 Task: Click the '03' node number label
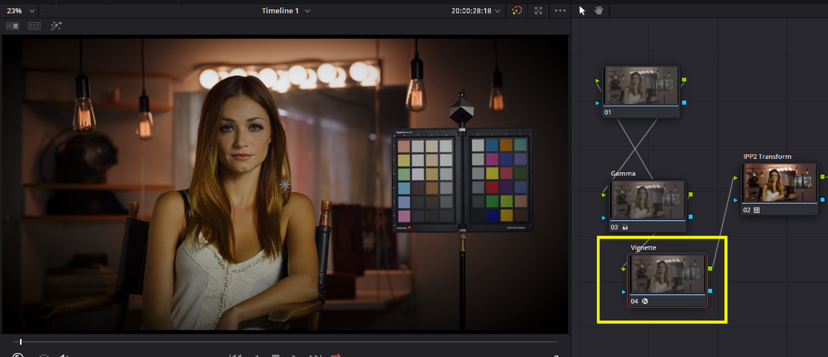tap(615, 228)
